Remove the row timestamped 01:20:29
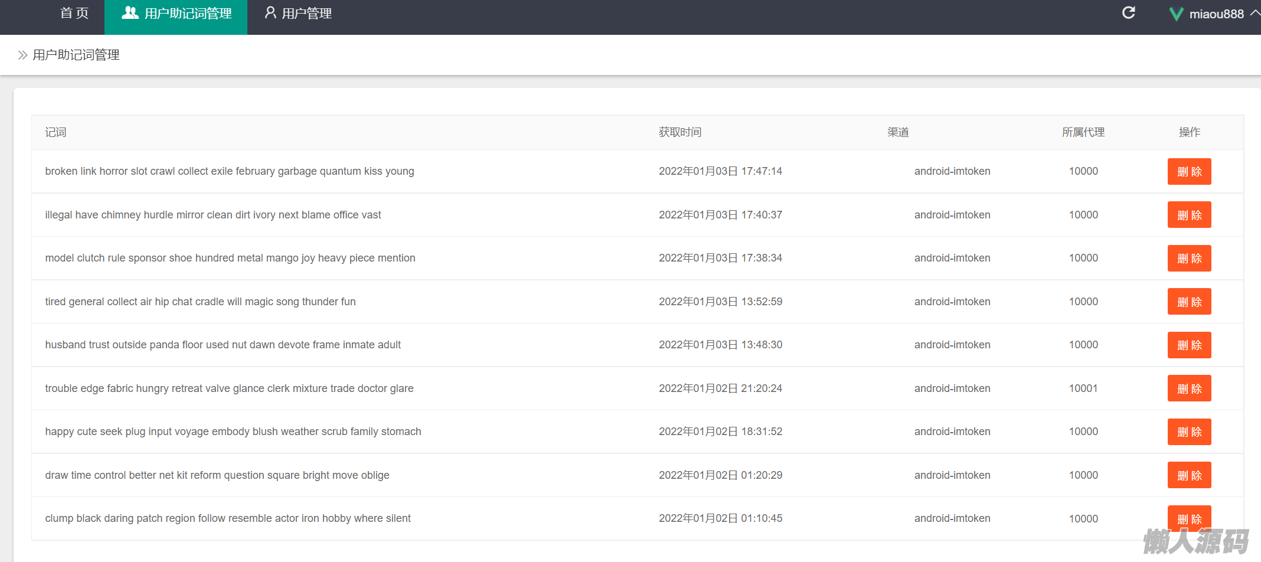Viewport: 1261px width, 562px height. (1189, 475)
